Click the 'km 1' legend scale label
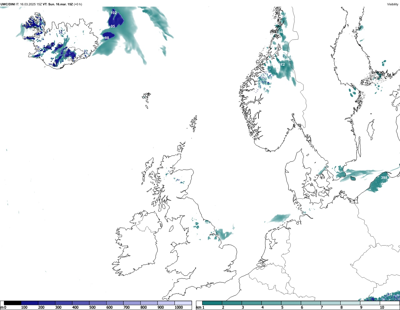400x310 pixels. (200, 307)
